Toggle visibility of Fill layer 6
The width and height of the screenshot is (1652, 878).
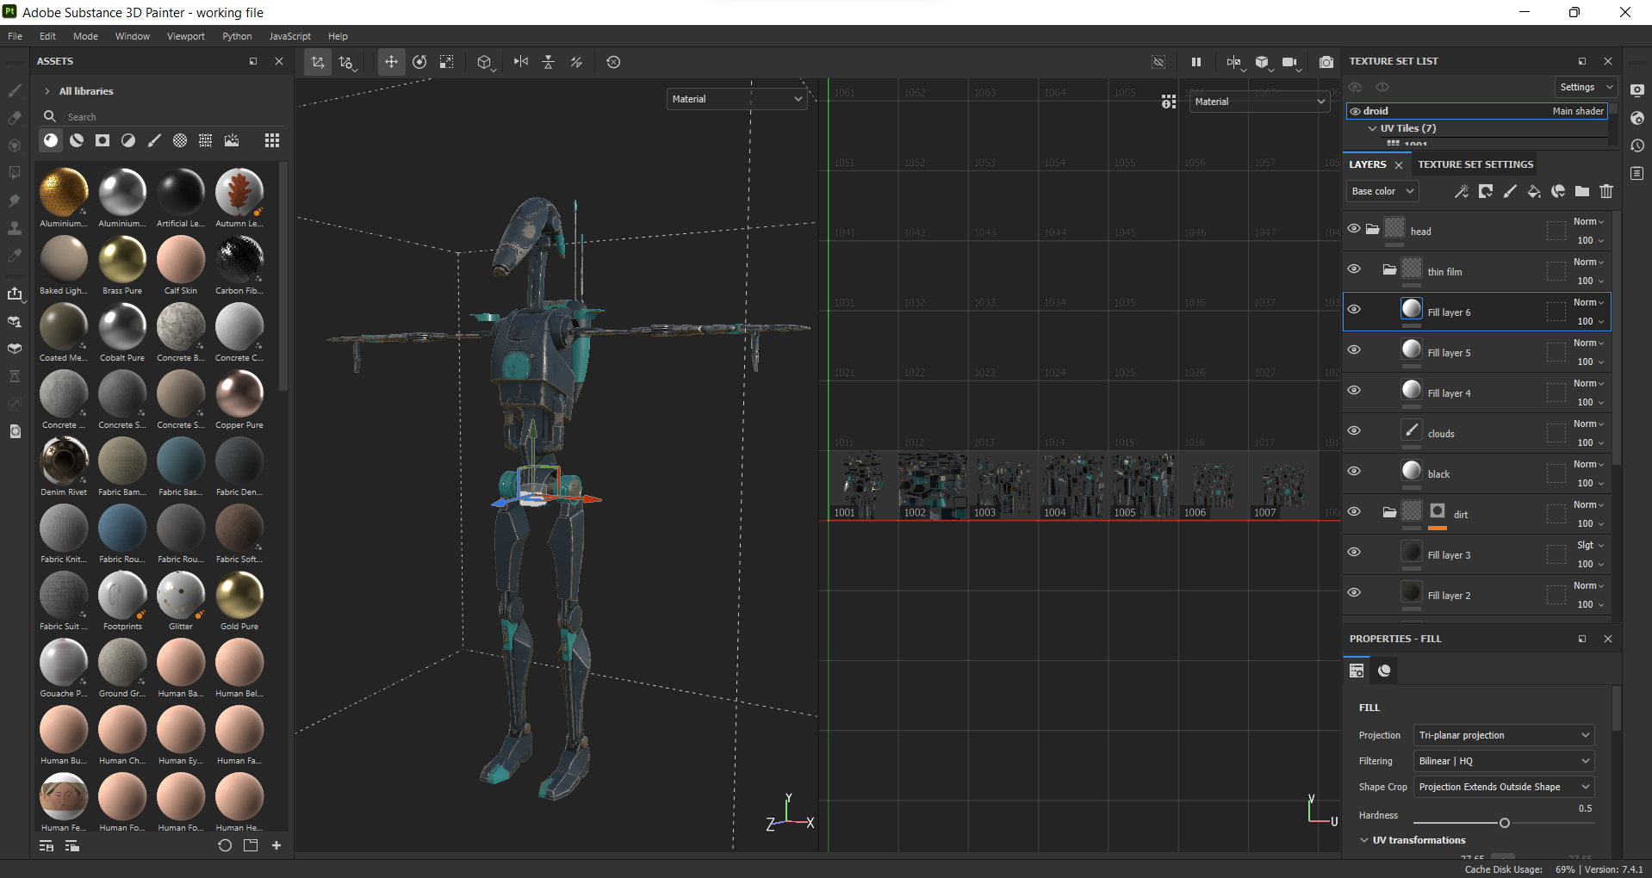click(1354, 310)
